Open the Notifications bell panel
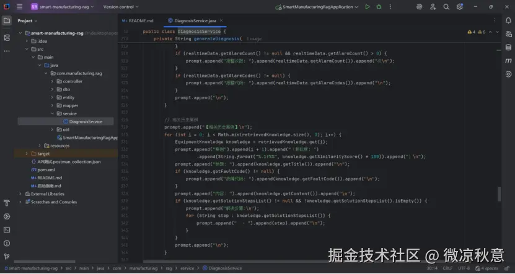 point(508,20)
